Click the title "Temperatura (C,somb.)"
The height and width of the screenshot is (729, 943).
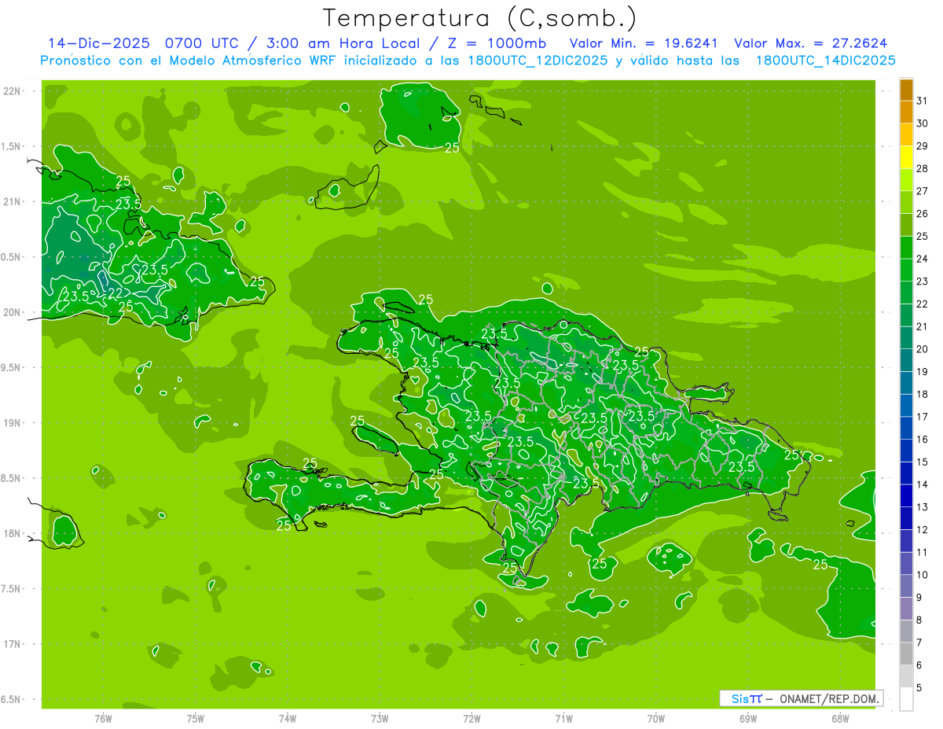(480, 18)
